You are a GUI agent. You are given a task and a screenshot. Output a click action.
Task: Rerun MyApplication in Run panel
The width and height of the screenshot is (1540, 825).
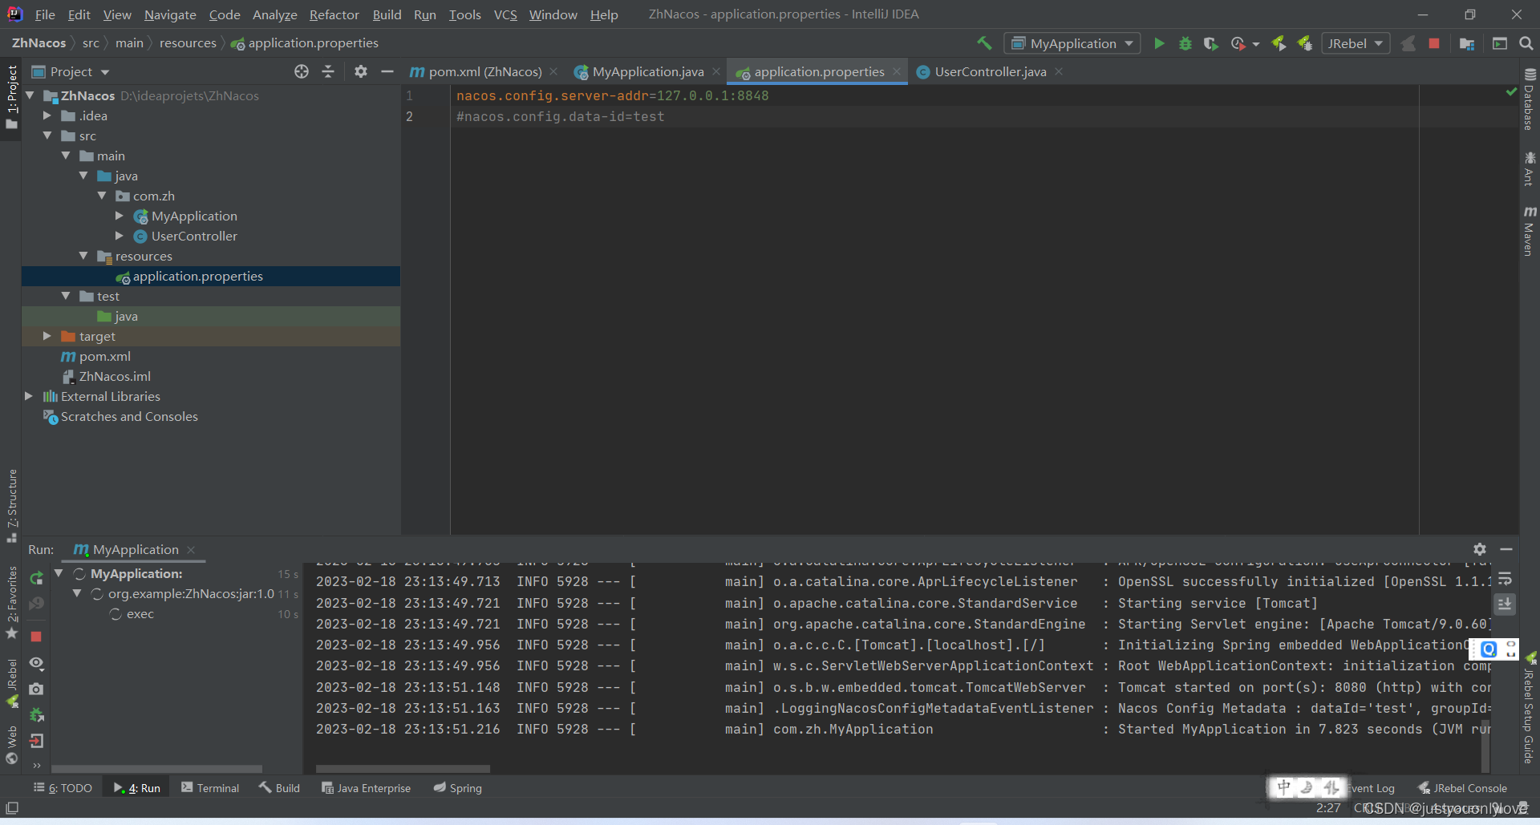click(x=36, y=578)
